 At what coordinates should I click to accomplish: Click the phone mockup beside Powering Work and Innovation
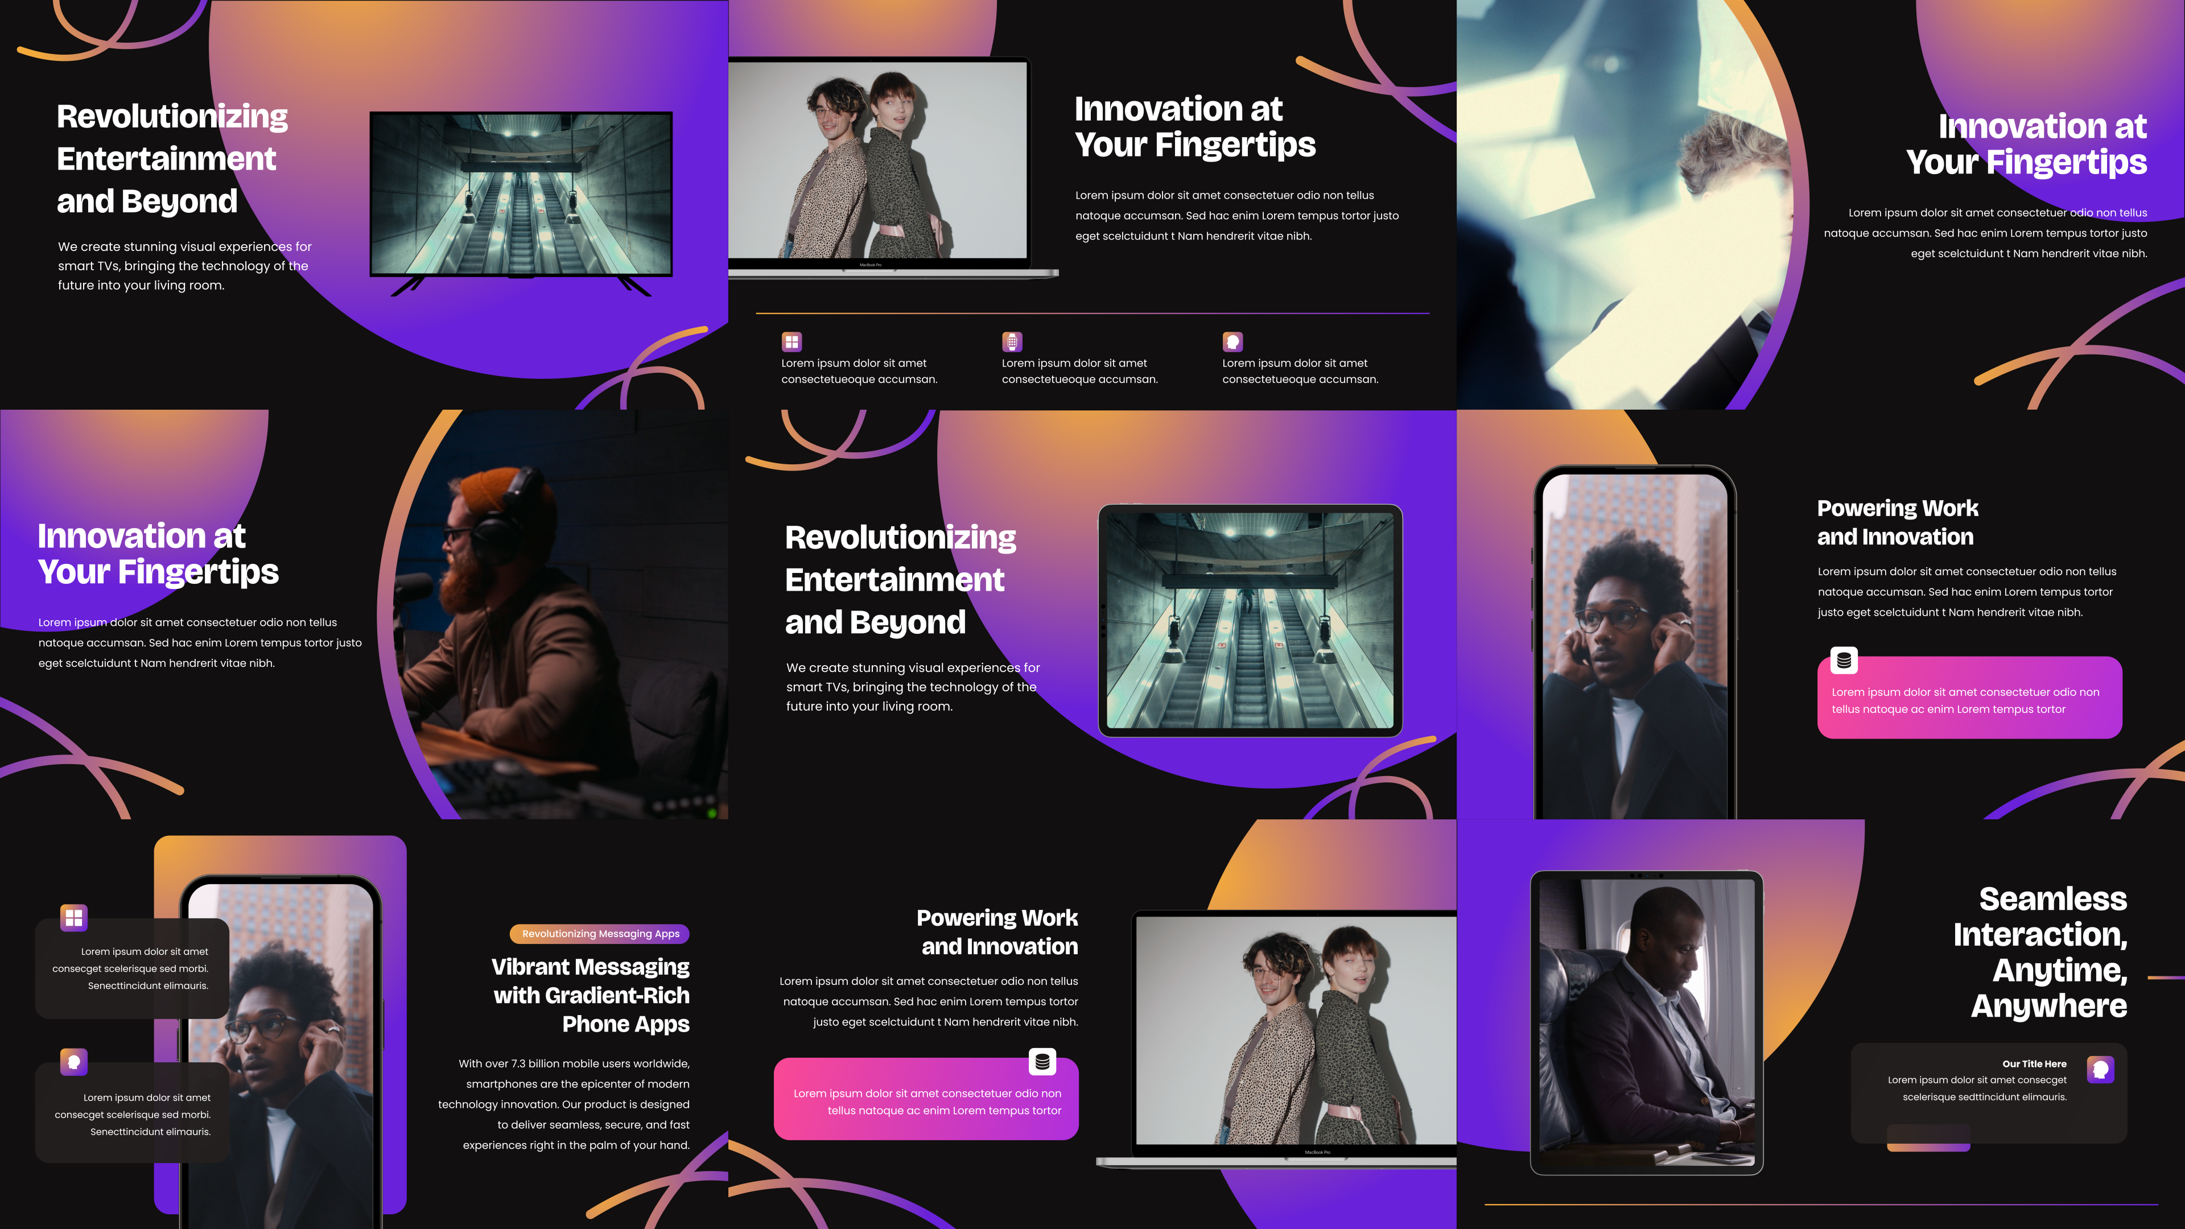pos(1635,642)
